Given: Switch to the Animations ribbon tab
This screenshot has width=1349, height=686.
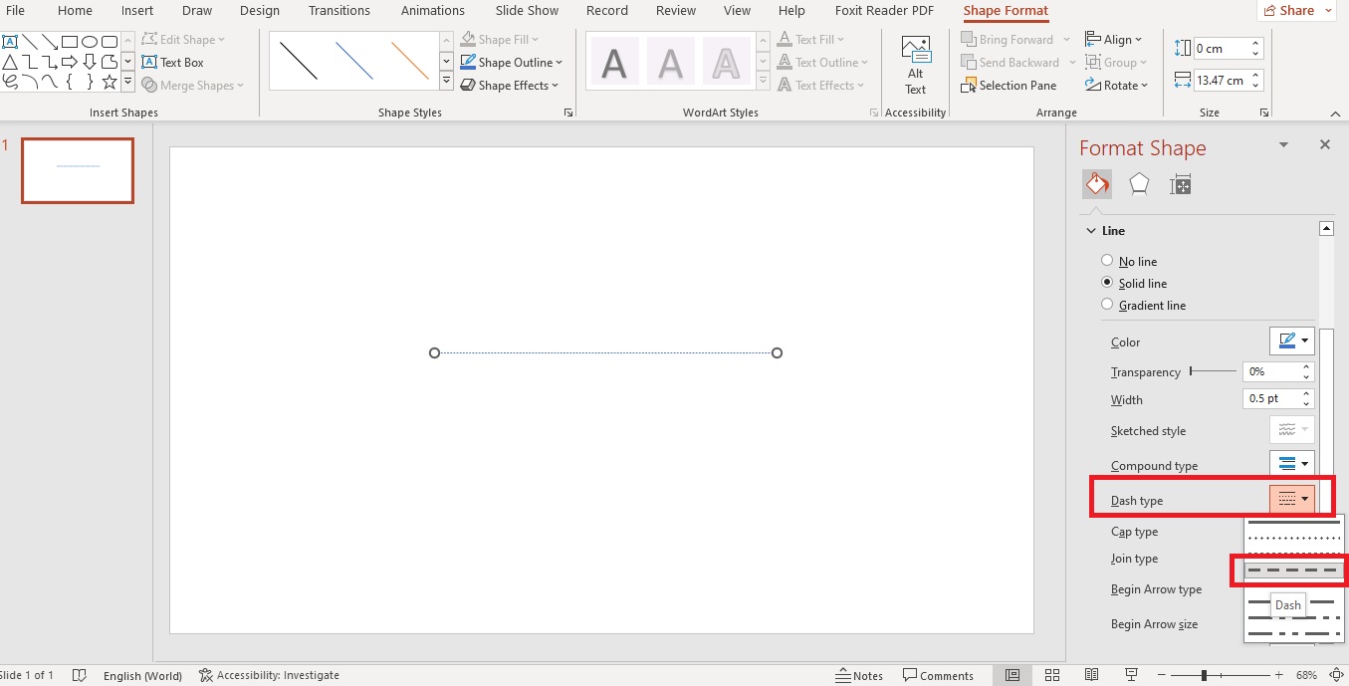Looking at the screenshot, I should pos(432,11).
